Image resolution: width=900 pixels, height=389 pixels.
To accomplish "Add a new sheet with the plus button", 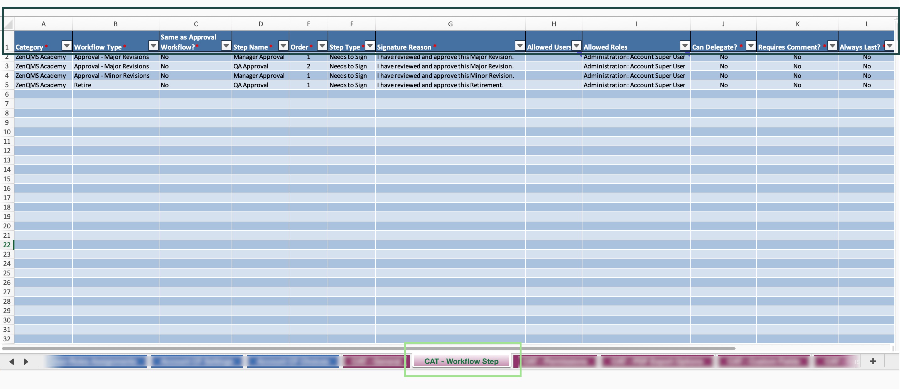I will click(873, 361).
